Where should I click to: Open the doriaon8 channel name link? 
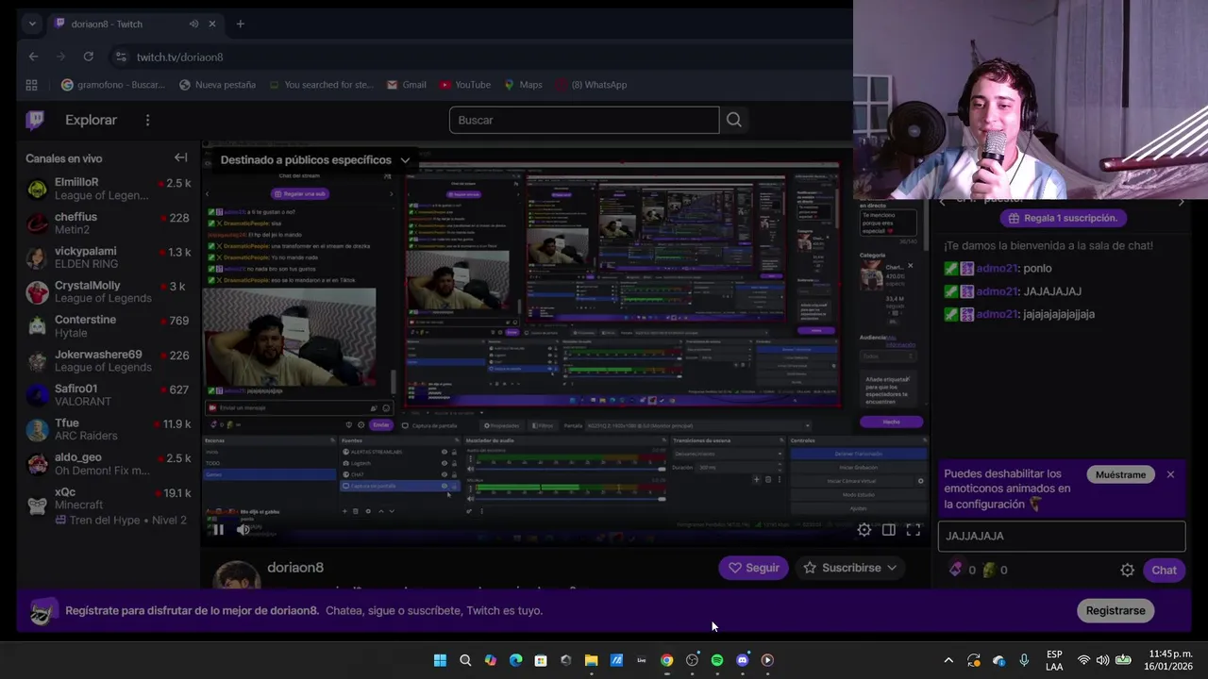pos(295,567)
